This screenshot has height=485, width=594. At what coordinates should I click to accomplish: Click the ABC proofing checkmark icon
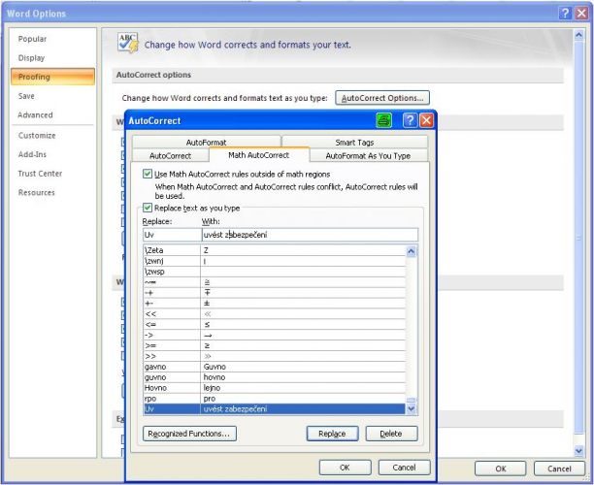click(x=128, y=43)
